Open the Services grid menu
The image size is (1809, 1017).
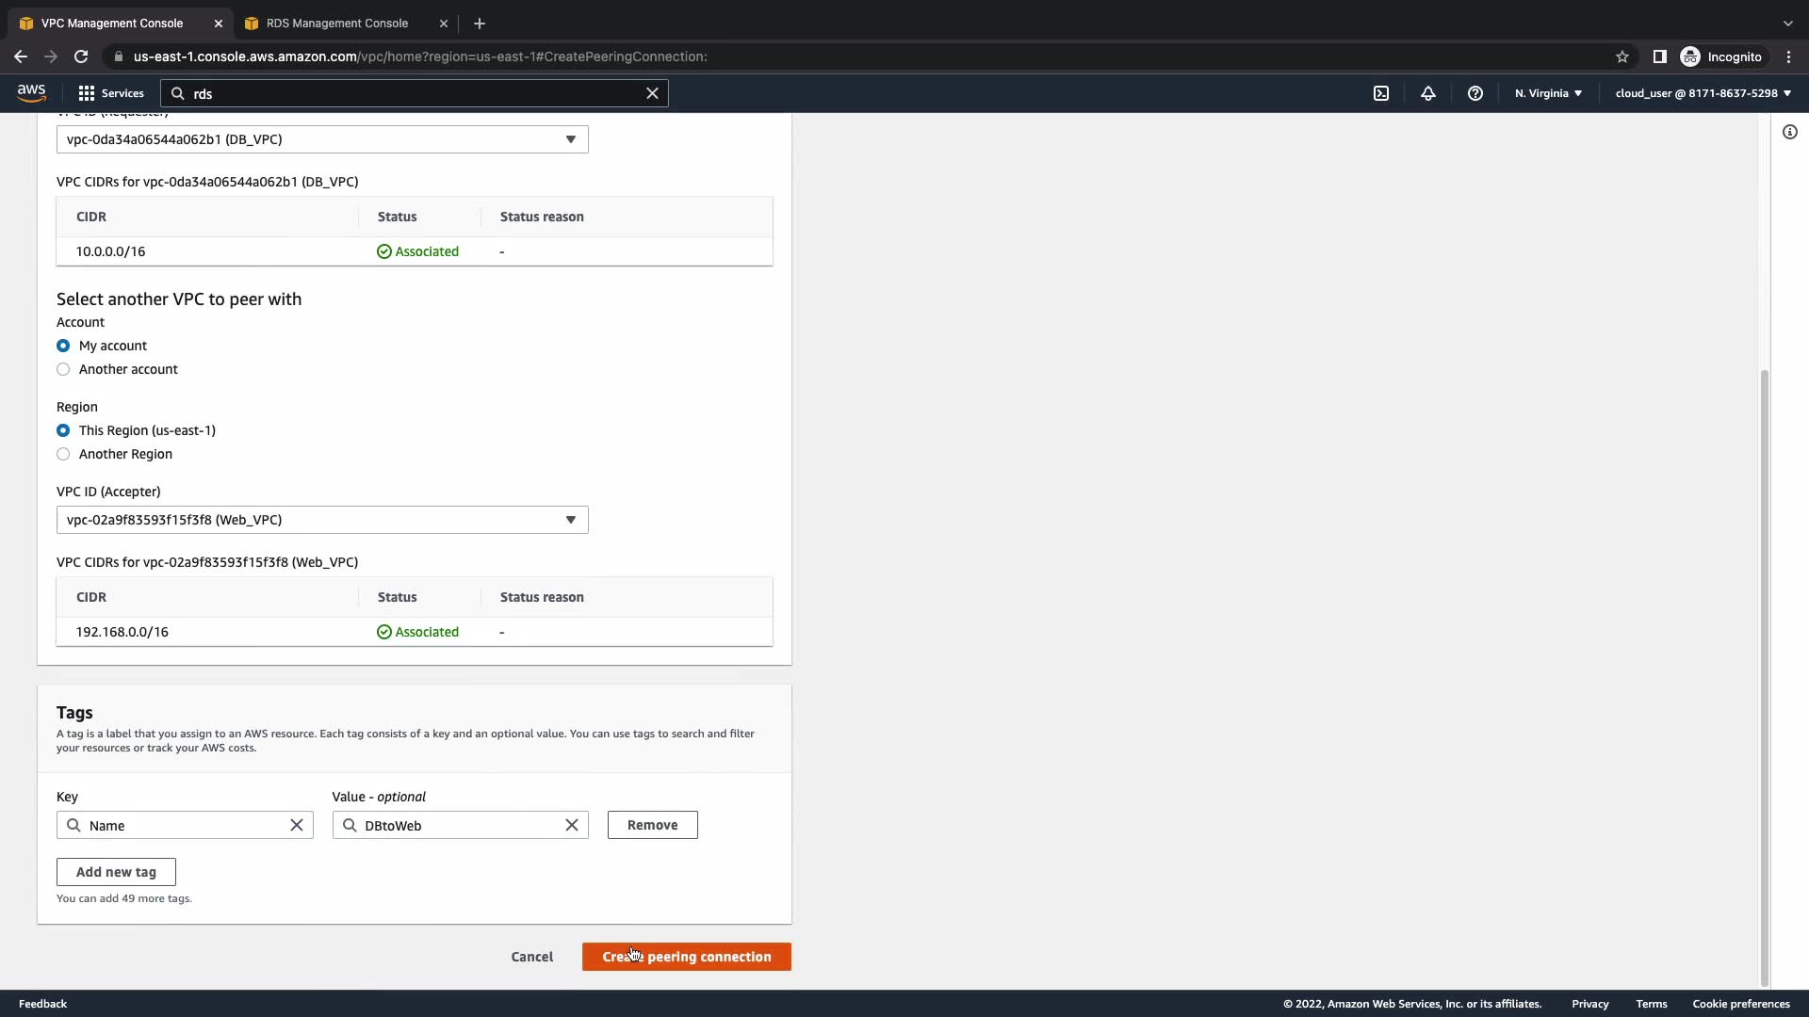pyautogui.click(x=111, y=93)
